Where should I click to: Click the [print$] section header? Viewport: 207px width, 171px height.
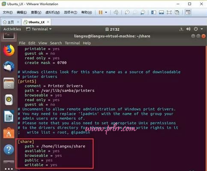pyautogui.click(x=27, y=81)
